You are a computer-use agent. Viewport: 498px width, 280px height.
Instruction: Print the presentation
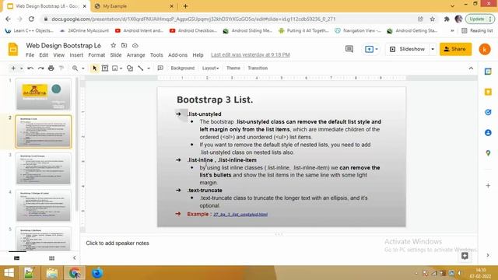(51, 68)
